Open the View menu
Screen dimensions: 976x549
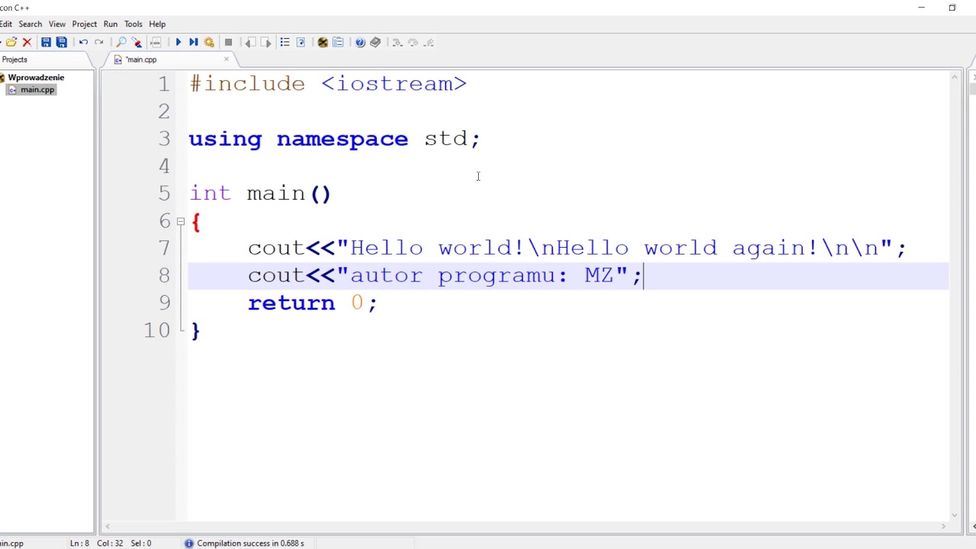tap(56, 24)
